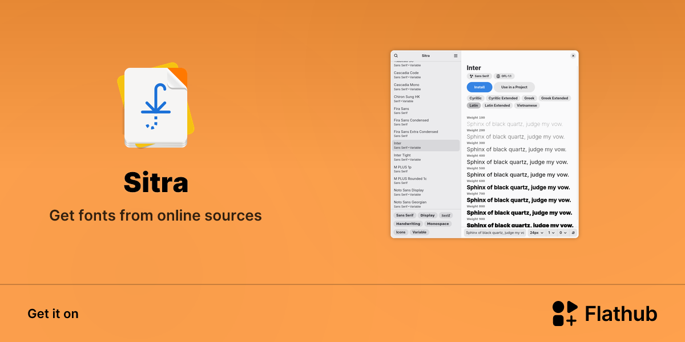Select Cascadia Code in the font list
Viewport: 685px width, 342px height.
pyautogui.click(x=426, y=75)
